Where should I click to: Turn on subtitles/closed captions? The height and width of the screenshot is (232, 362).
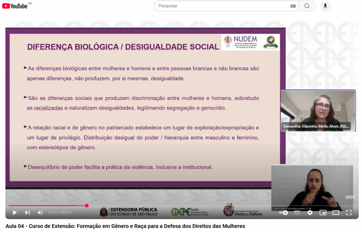pyautogui.click(x=297, y=213)
